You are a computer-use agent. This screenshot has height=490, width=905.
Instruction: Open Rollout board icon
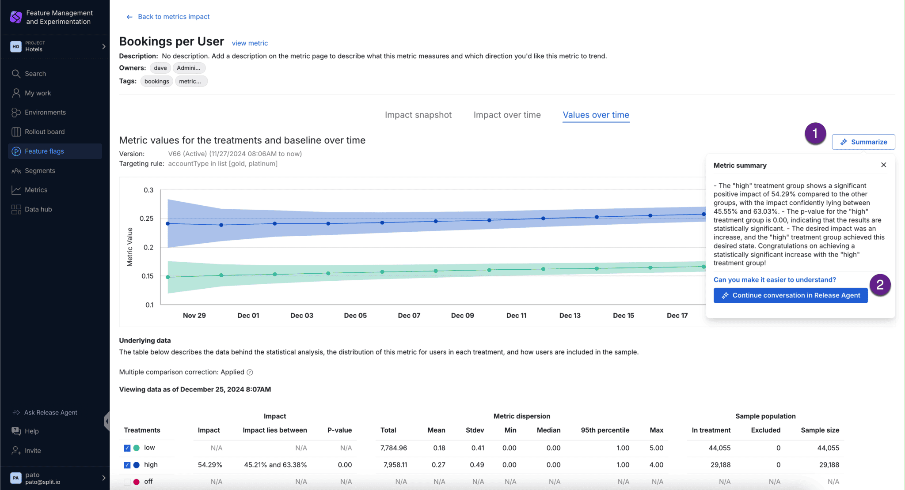(16, 132)
